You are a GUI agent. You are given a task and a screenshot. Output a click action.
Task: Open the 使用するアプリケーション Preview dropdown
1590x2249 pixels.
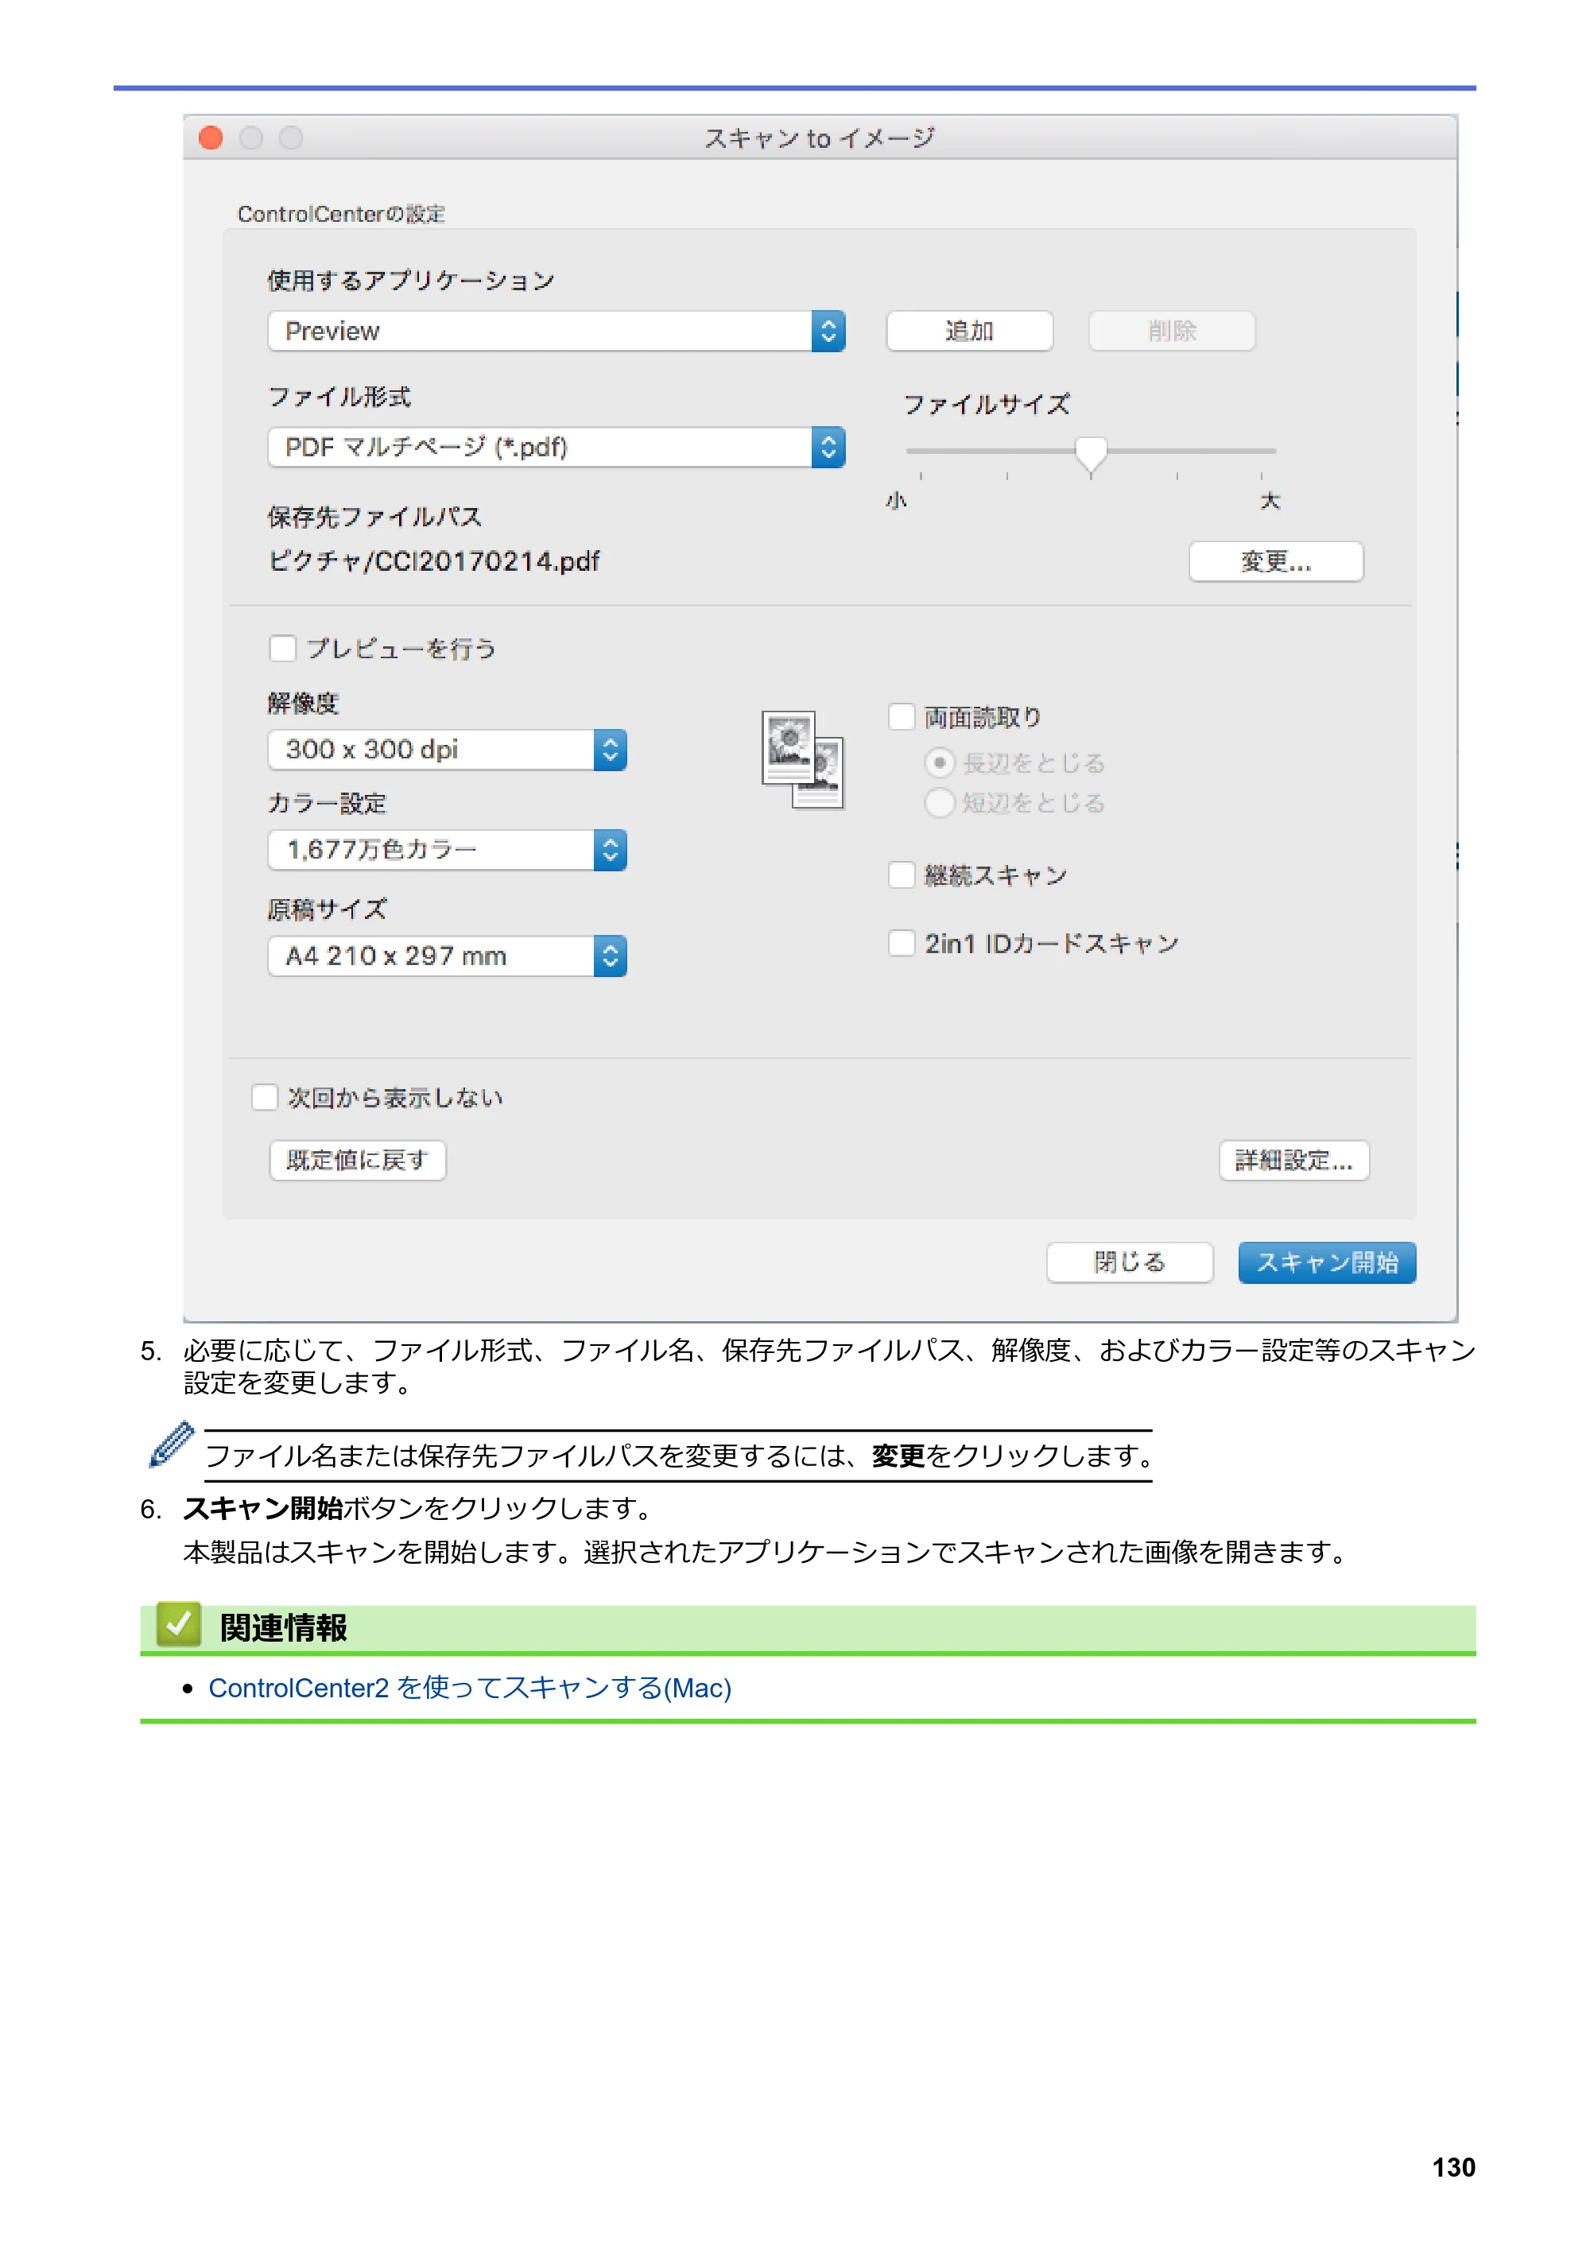pos(556,331)
